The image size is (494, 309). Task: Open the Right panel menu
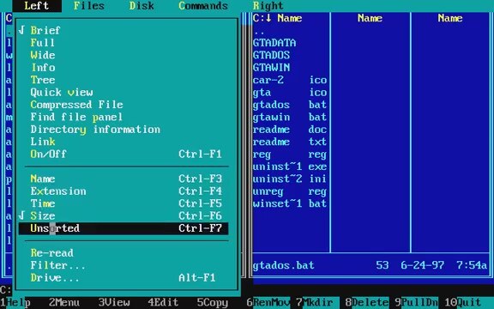[x=268, y=6]
